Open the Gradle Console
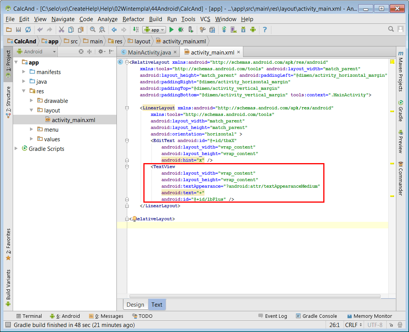 [316, 316]
